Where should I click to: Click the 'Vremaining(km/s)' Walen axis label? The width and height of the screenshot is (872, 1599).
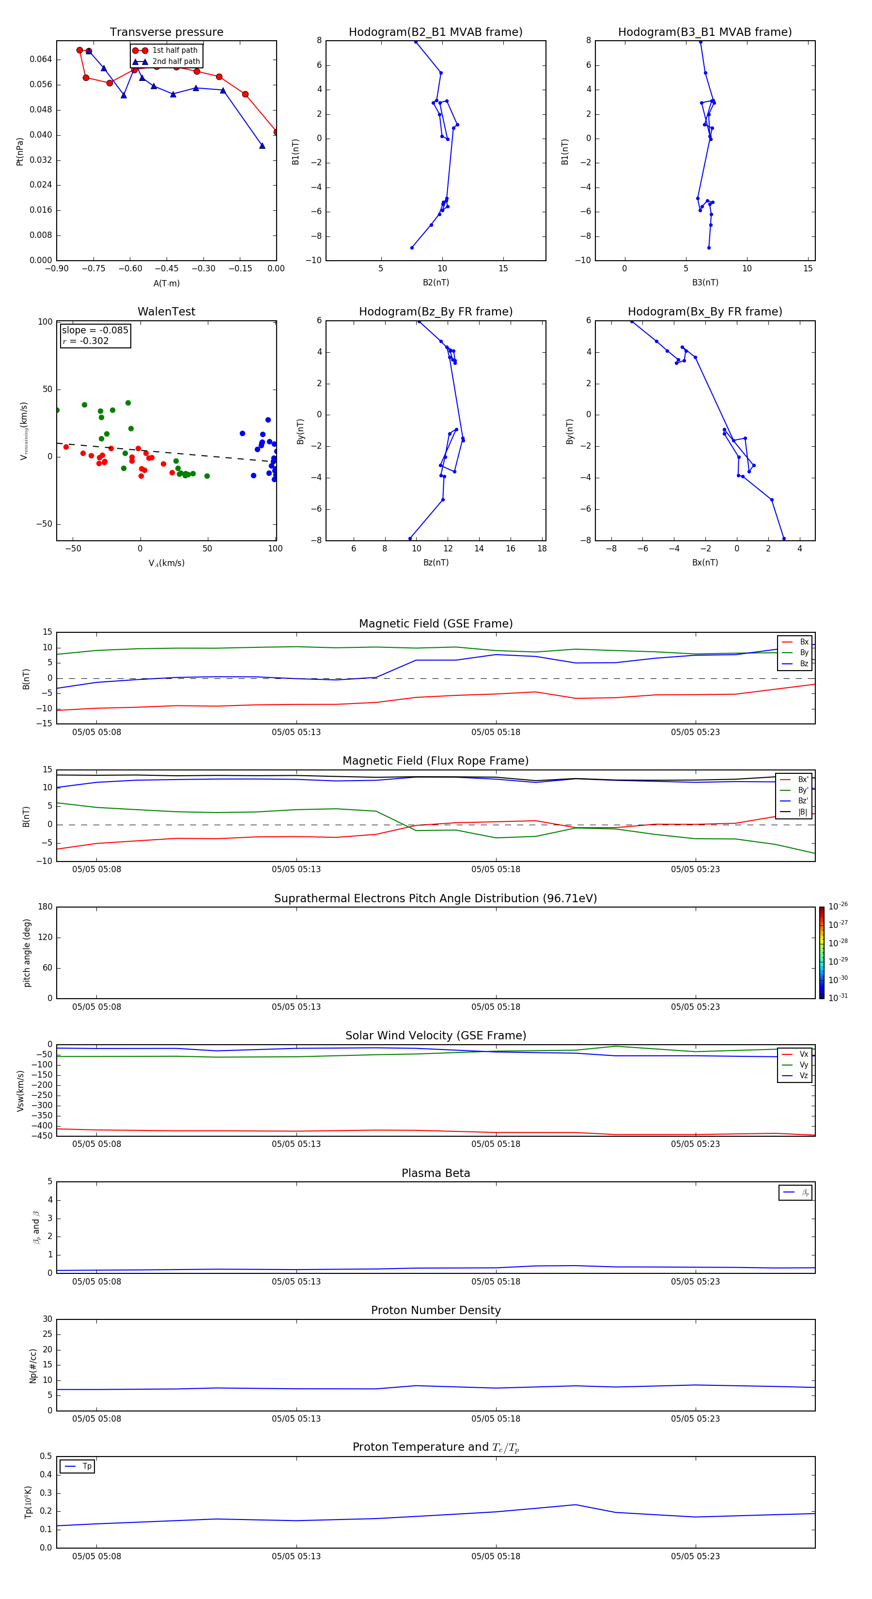pyautogui.click(x=24, y=431)
